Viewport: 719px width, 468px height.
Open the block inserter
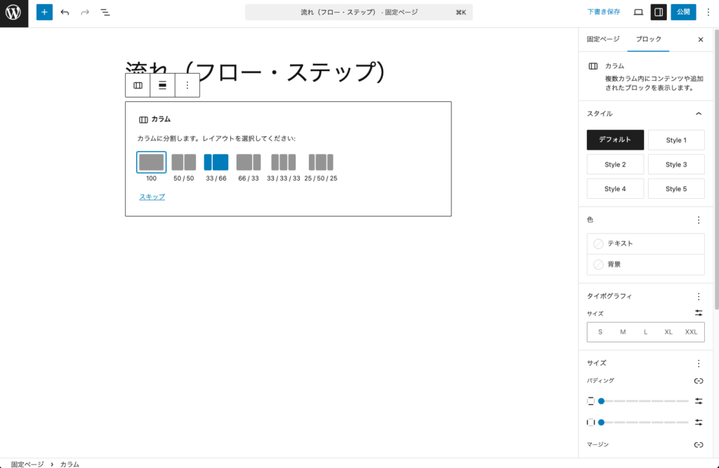tap(44, 12)
